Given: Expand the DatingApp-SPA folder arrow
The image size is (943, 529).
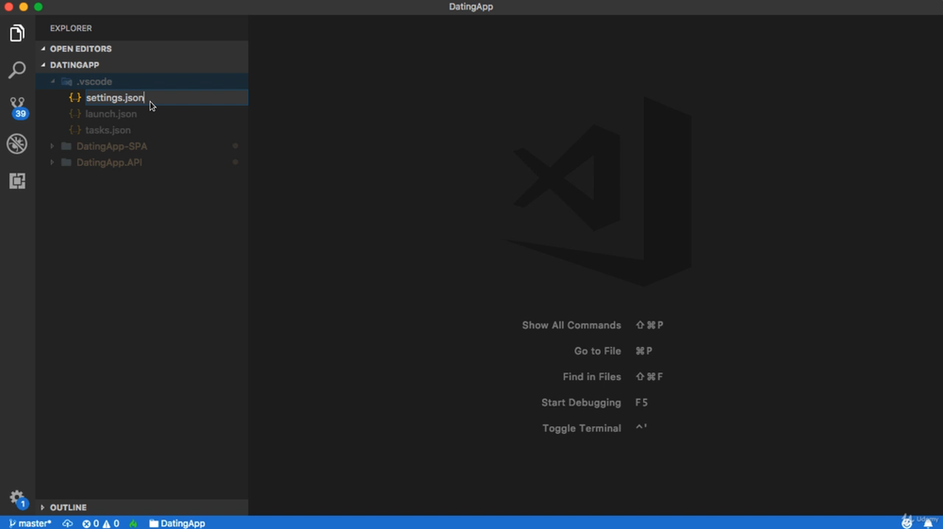Looking at the screenshot, I should pos(52,146).
